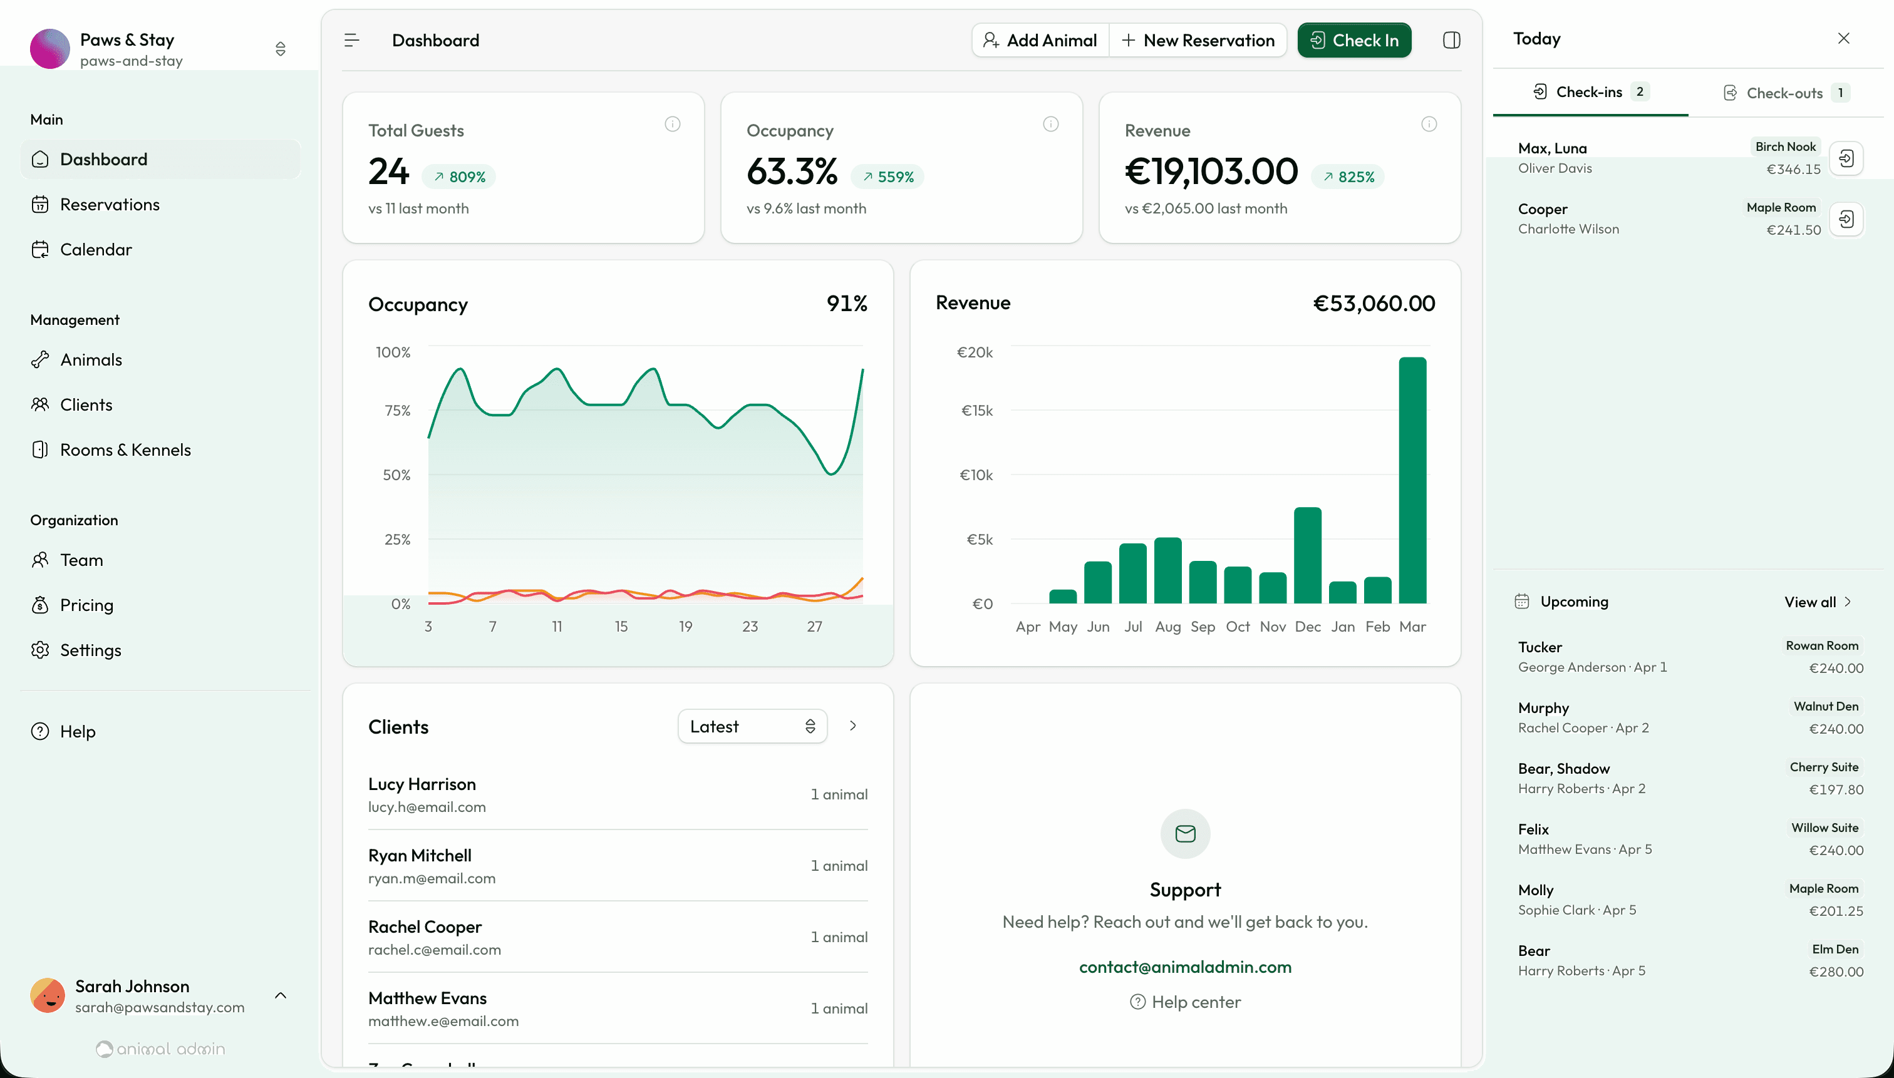Image resolution: width=1894 pixels, height=1078 pixels.
Task: Check in Max and Luna via check-in icon
Action: click(x=1846, y=158)
